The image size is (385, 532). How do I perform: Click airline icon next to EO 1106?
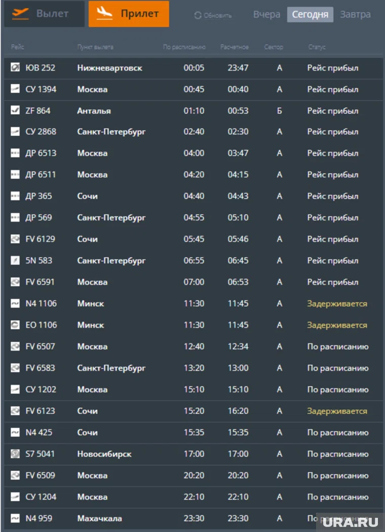tap(15, 325)
